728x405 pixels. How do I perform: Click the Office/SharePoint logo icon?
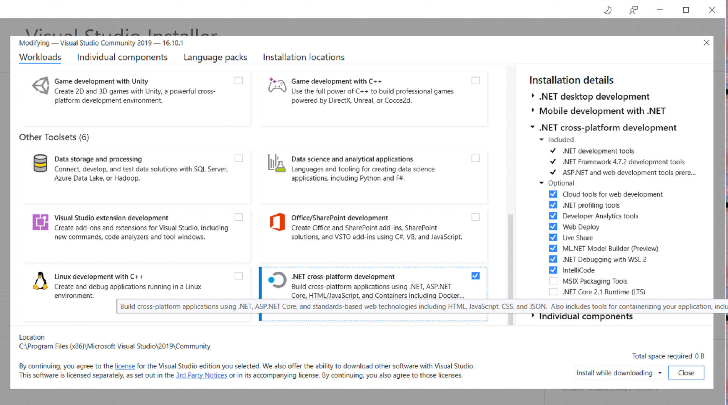point(277,222)
